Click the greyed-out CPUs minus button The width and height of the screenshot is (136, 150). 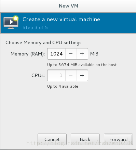coord(71,75)
